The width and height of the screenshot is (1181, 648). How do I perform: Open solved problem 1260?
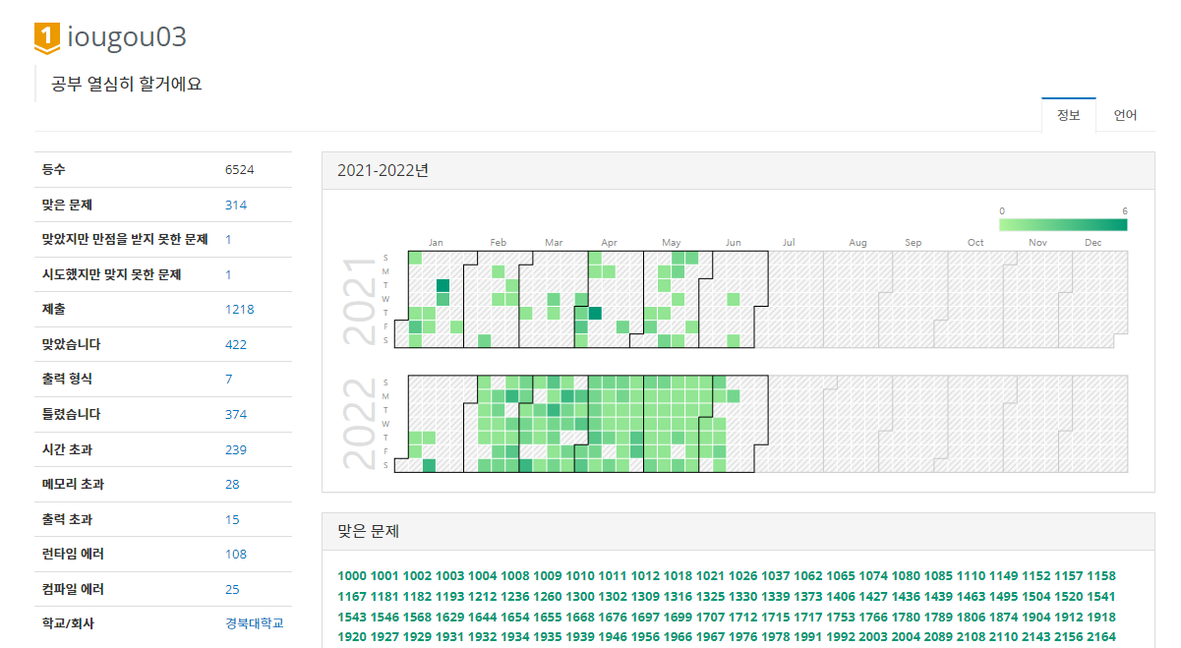548,597
